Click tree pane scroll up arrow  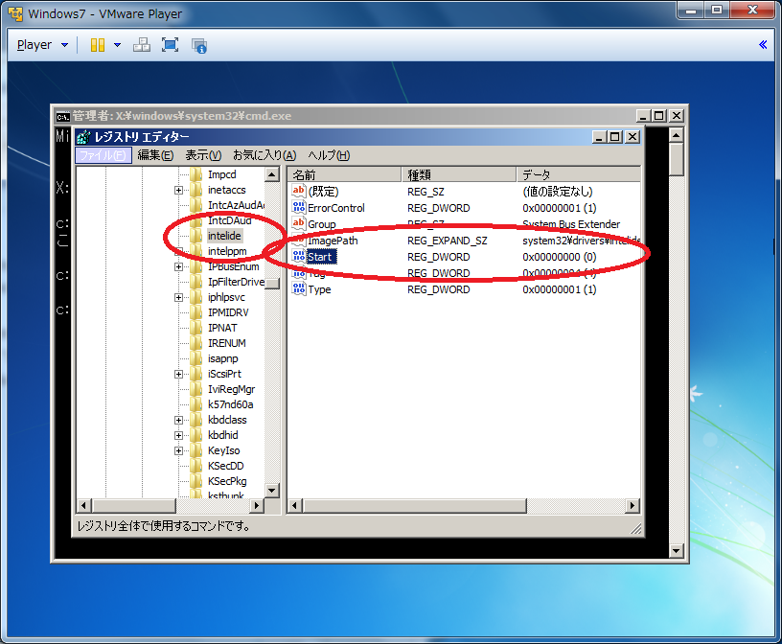(x=272, y=174)
